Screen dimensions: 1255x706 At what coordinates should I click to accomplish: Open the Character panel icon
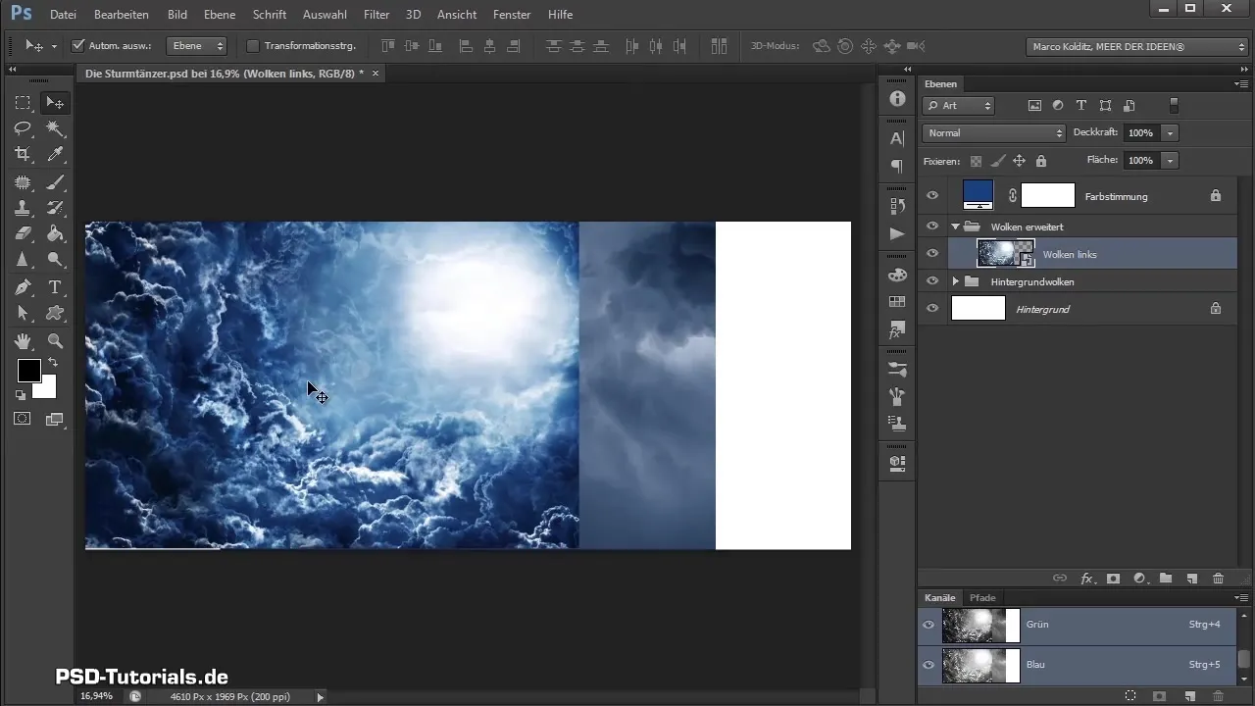tap(896, 138)
